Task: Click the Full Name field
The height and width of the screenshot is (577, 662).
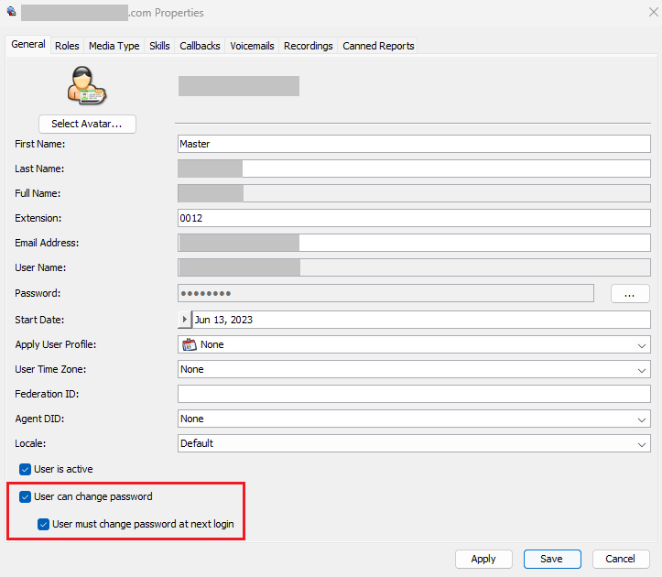Action: click(414, 193)
